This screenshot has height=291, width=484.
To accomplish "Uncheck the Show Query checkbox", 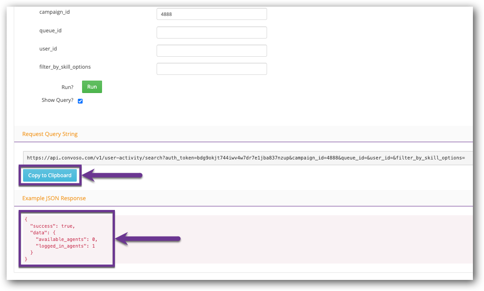I will (x=80, y=101).
